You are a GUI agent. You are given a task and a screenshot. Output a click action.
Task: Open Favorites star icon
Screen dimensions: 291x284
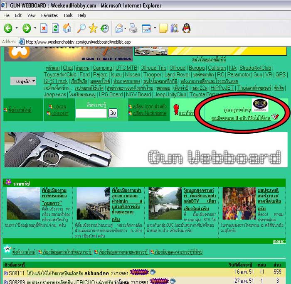tap(93, 28)
